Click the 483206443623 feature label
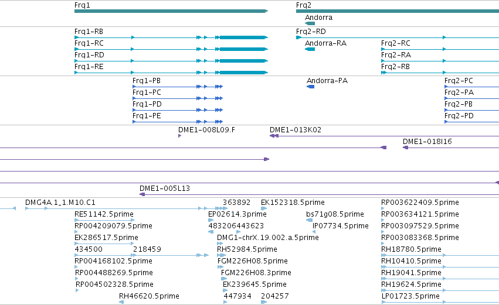 236,226
